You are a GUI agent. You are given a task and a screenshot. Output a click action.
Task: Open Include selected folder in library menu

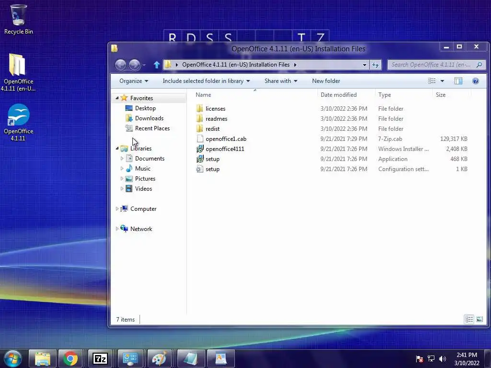[206, 81]
